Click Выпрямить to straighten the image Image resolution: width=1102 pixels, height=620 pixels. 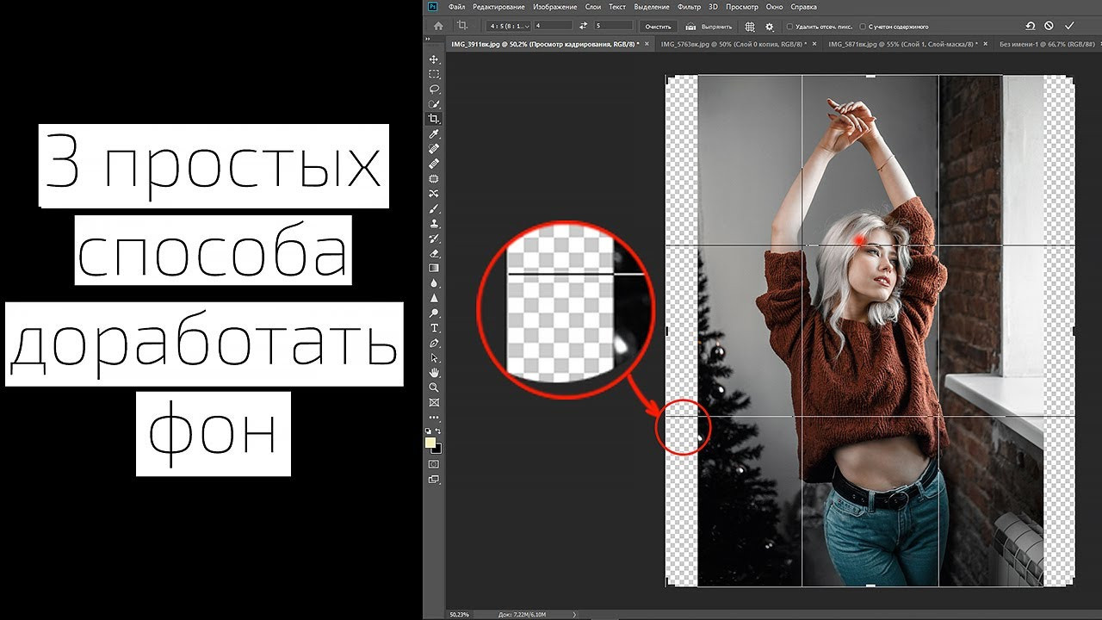[x=716, y=26]
